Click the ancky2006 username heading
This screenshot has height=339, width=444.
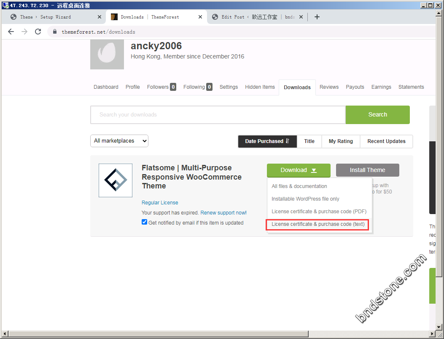[156, 46]
